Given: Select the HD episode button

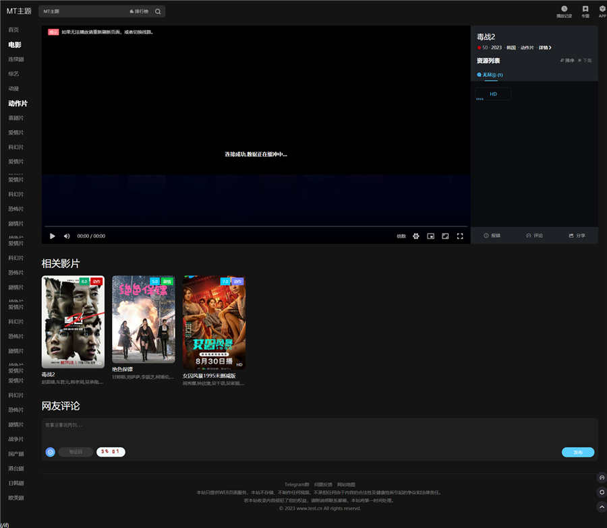Looking at the screenshot, I should tap(493, 94).
